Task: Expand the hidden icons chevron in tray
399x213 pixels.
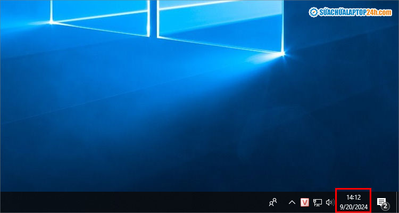Action: (292, 202)
